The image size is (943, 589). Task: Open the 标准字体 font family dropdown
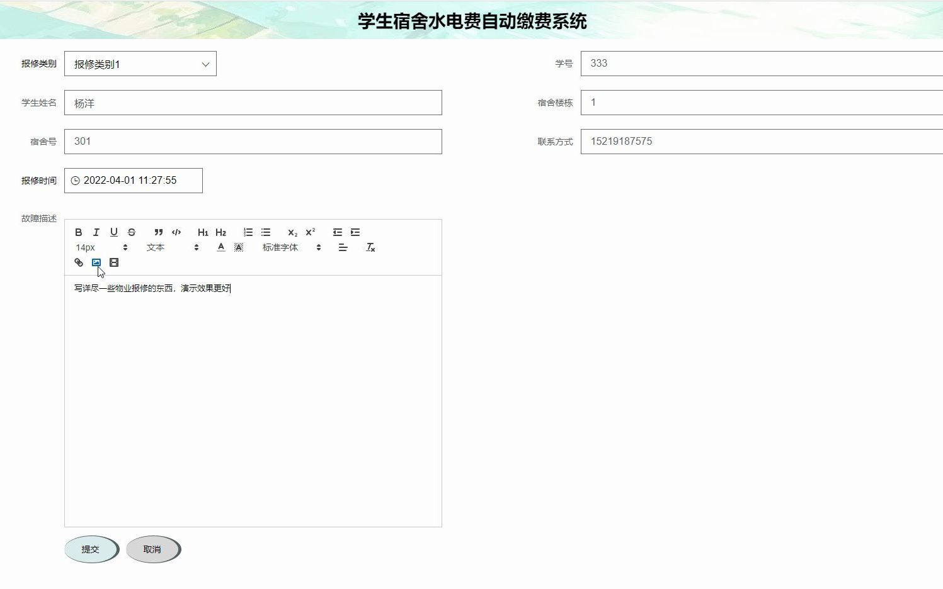292,247
